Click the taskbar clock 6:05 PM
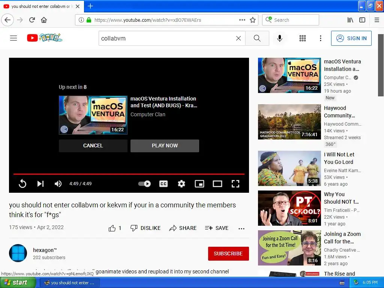 click(370, 282)
